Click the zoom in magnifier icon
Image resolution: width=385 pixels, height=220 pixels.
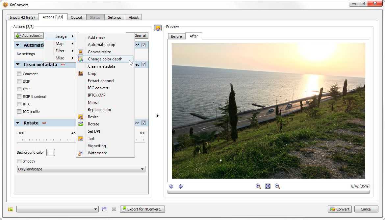[258, 186]
